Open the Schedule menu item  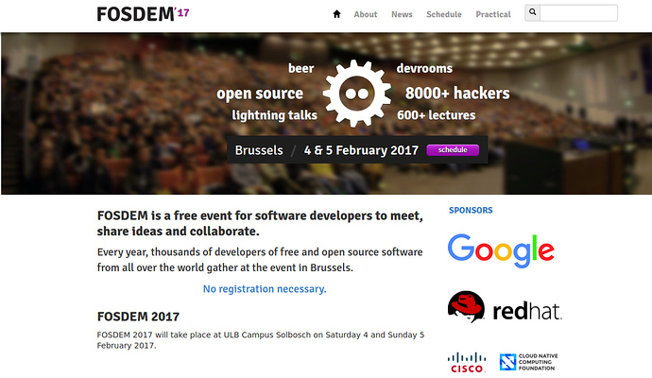444,14
